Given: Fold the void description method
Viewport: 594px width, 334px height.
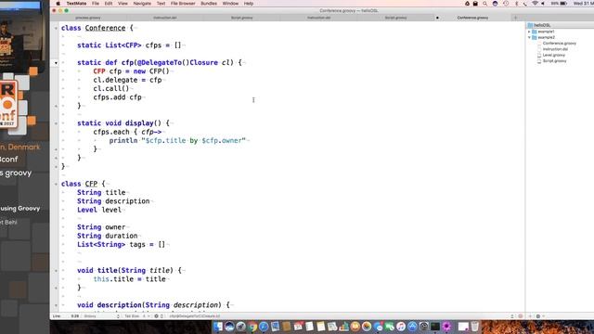Looking at the screenshot, I should [56, 305].
